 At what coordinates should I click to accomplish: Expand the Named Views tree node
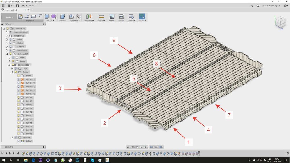pos(7,36)
